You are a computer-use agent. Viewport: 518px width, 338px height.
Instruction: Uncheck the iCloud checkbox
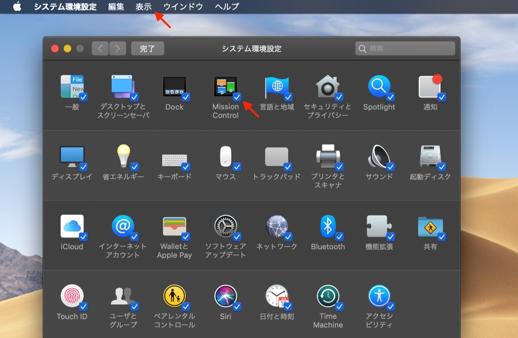(x=83, y=236)
